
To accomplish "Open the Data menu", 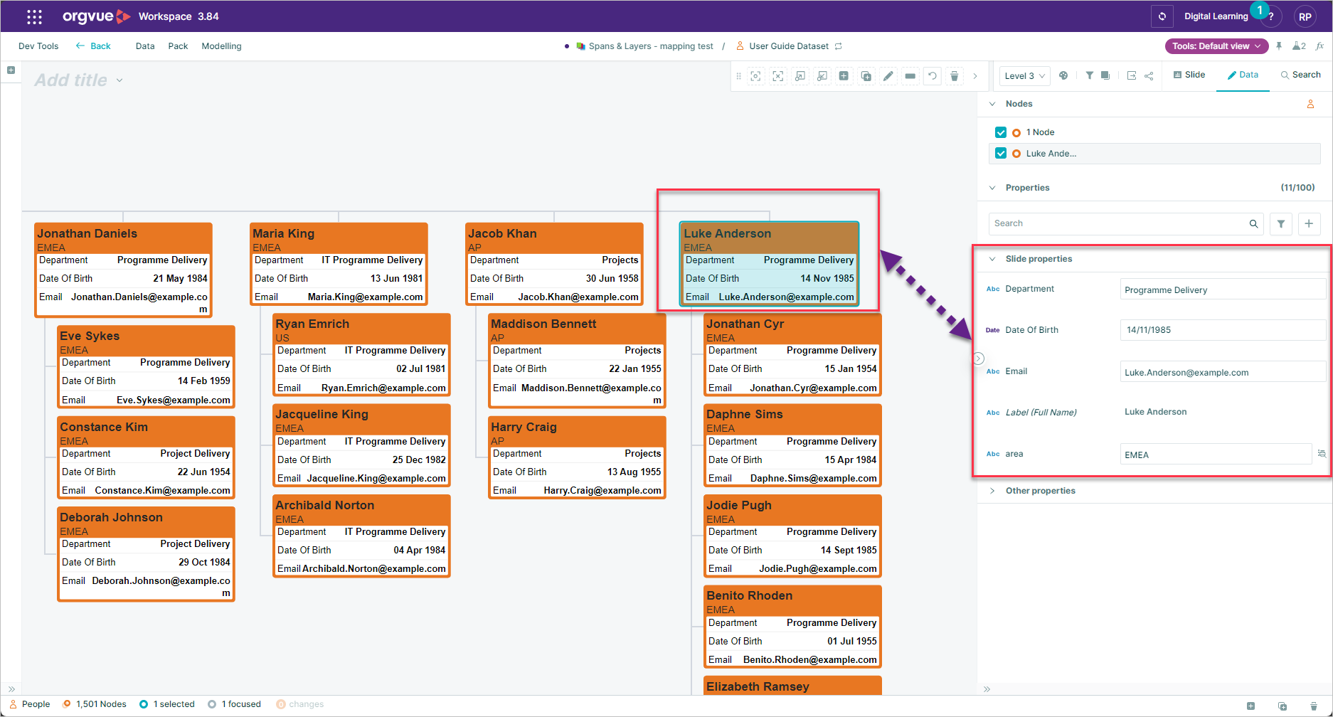I will 145,46.
